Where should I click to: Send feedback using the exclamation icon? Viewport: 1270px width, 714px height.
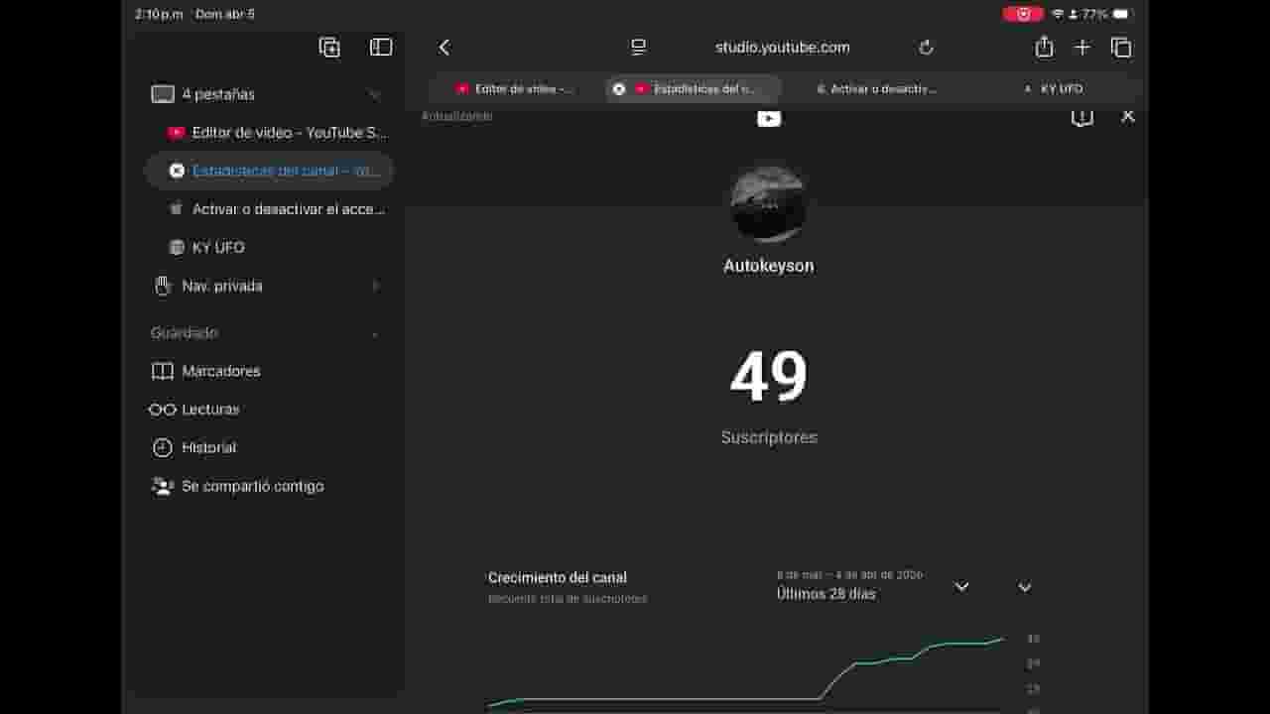(1082, 118)
